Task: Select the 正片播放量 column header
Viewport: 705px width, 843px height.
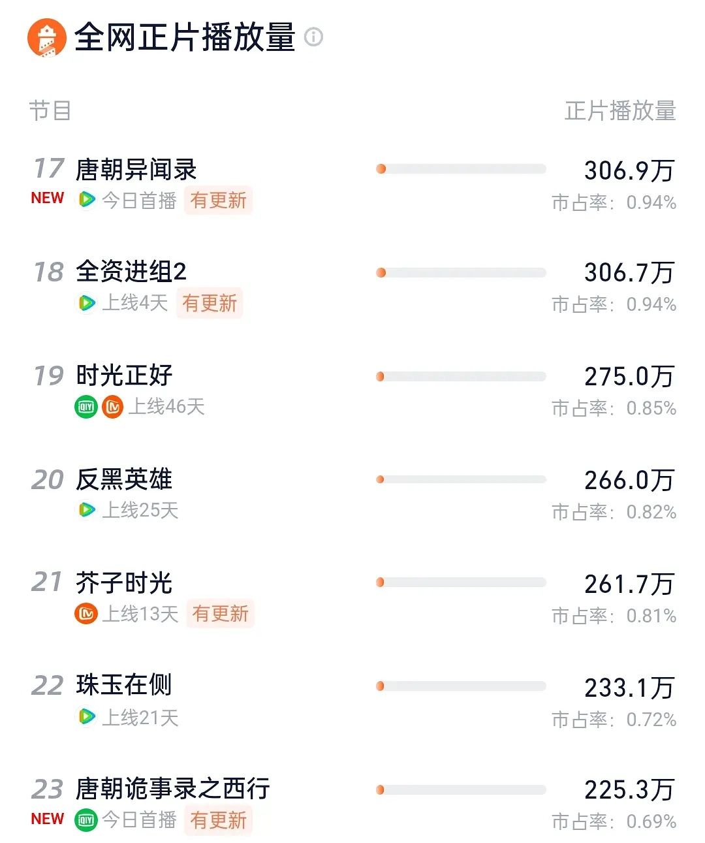Action: tap(620, 111)
